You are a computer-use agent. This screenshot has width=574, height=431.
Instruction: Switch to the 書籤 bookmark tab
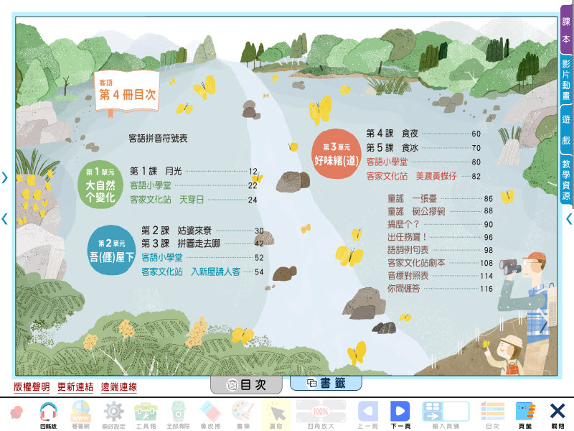point(326,383)
